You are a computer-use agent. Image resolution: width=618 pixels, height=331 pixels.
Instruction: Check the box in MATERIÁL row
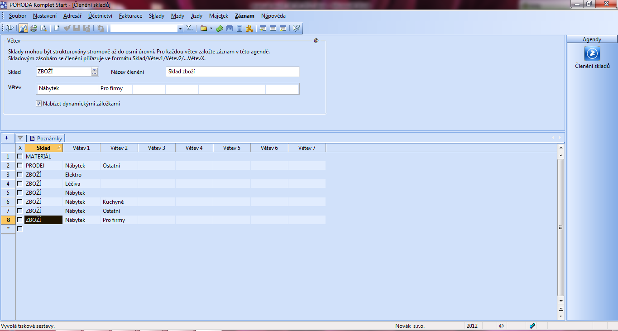point(19,156)
